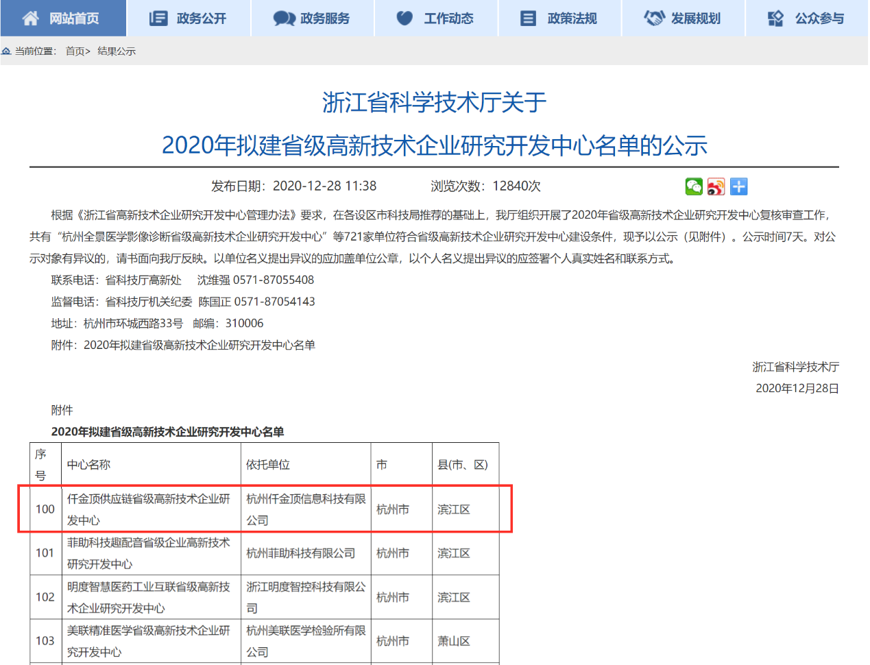The height and width of the screenshot is (665, 870).
Task: Click the home icon beside 网站首页
Action: (x=31, y=19)
